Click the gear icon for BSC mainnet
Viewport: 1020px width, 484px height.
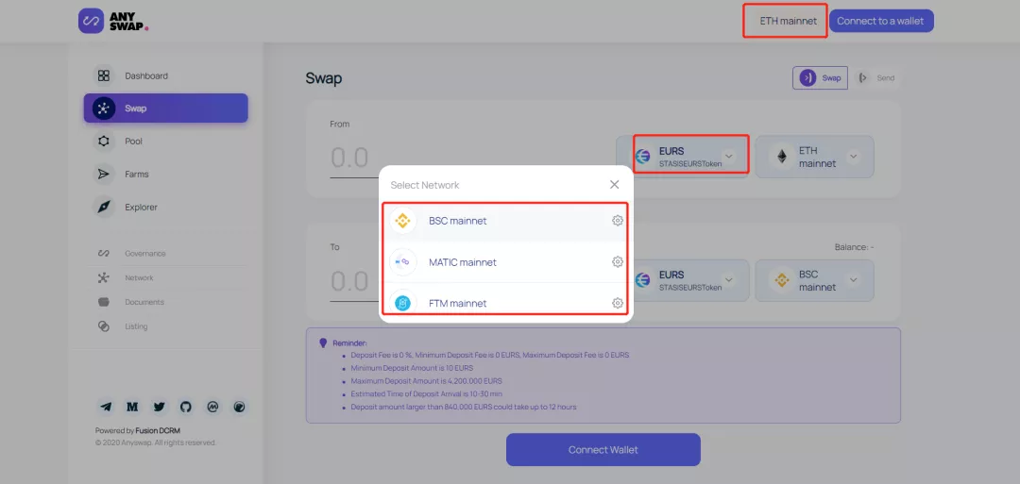[x=618, y=221]
